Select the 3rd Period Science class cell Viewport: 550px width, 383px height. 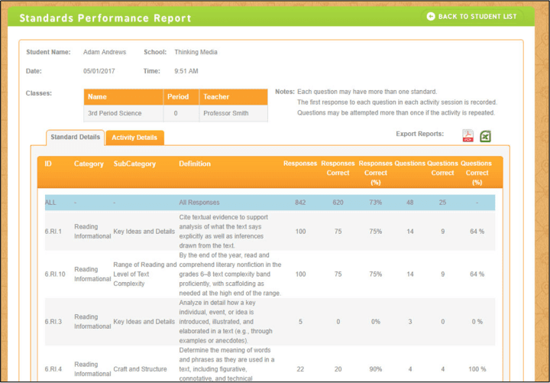(115, 113)
